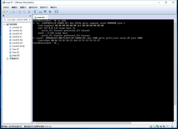Maximize the VMware Workstation window
Image resolution: width=178 pixels, height=129 pixels.
[166, 2]
